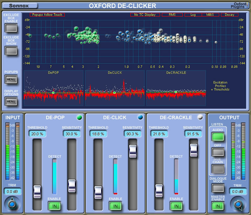Click the green marker on DeCLICK threshold line
The height and width of the screenshot is (215, 251).
pyautogui.click(x=114, y=93)
